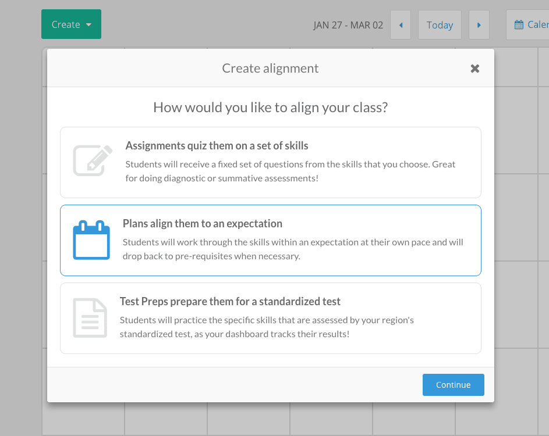Go to previous date range arrow

401,25
